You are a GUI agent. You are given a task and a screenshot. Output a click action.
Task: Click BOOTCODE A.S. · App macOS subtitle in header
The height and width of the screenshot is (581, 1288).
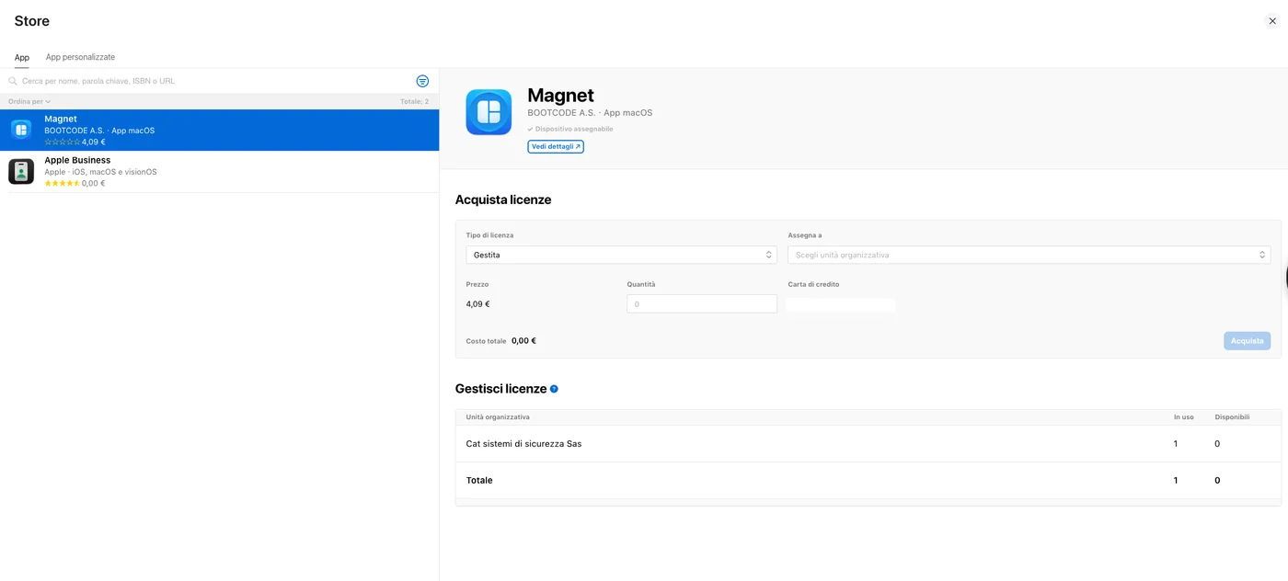590,113
